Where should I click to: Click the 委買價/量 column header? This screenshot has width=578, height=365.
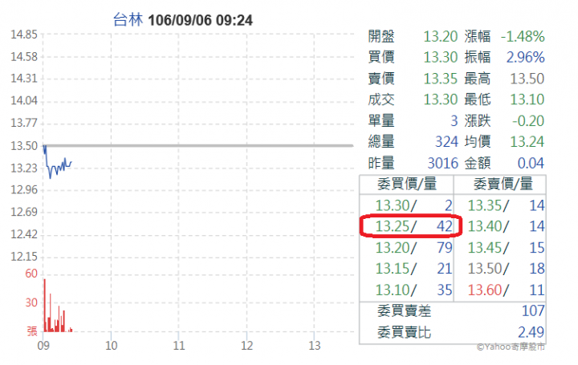pos(407,184)
